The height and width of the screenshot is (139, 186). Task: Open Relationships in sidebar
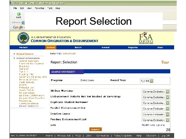pos(27,93)
